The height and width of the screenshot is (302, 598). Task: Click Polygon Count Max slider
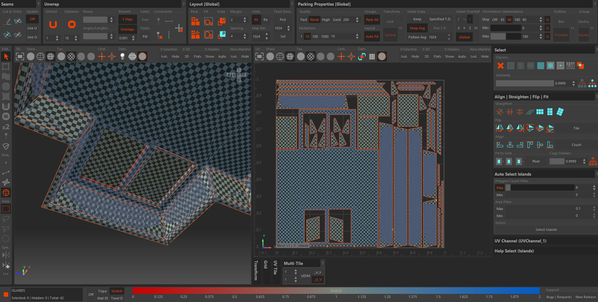(540, 188)
